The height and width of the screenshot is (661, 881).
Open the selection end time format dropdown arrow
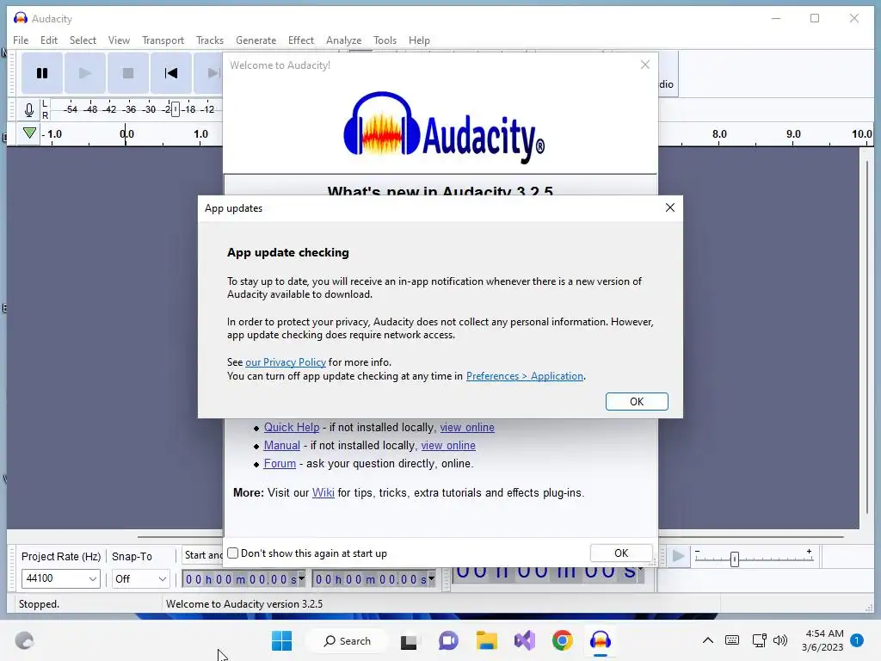(x=432, y=578)
